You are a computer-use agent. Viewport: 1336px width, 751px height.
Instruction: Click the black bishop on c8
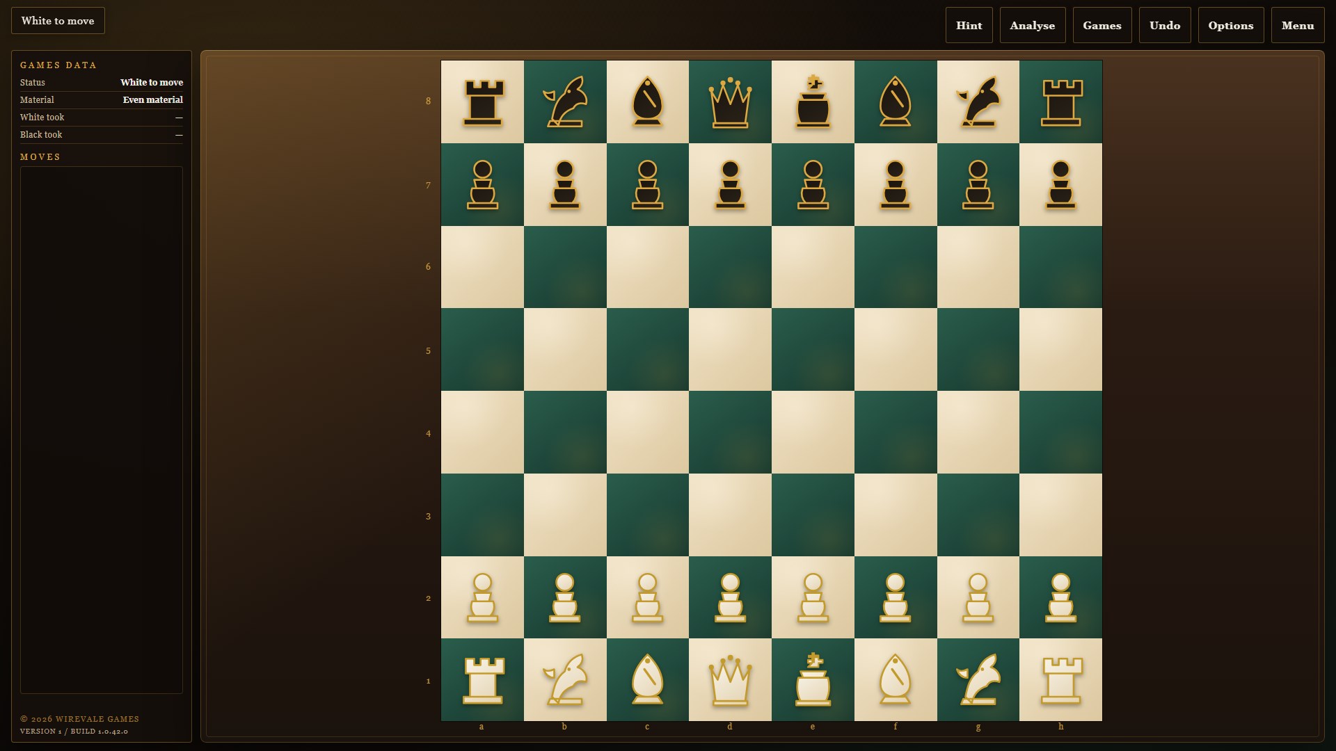647,102
